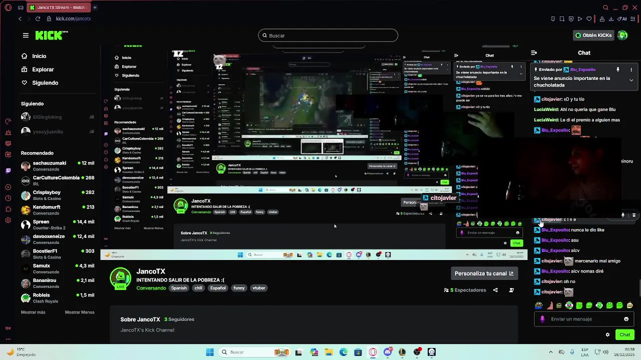Viewport: 641px width, 360px height.
Task: View the 5 Espectadores list
Action: [x=465, y=290]
